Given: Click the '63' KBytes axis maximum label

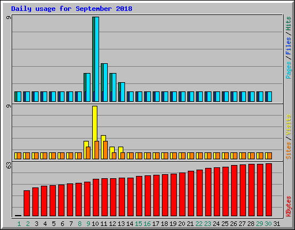Looking at the screenshot, I should coord(9,165).
